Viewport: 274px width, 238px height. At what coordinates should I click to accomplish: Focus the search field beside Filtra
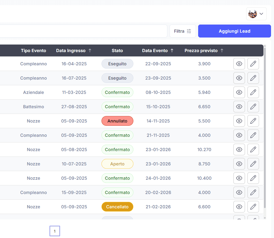(x=83, y=31)
